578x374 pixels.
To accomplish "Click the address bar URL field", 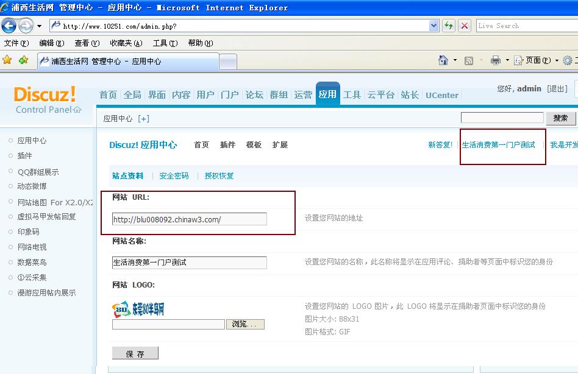I will coord(240,26).
